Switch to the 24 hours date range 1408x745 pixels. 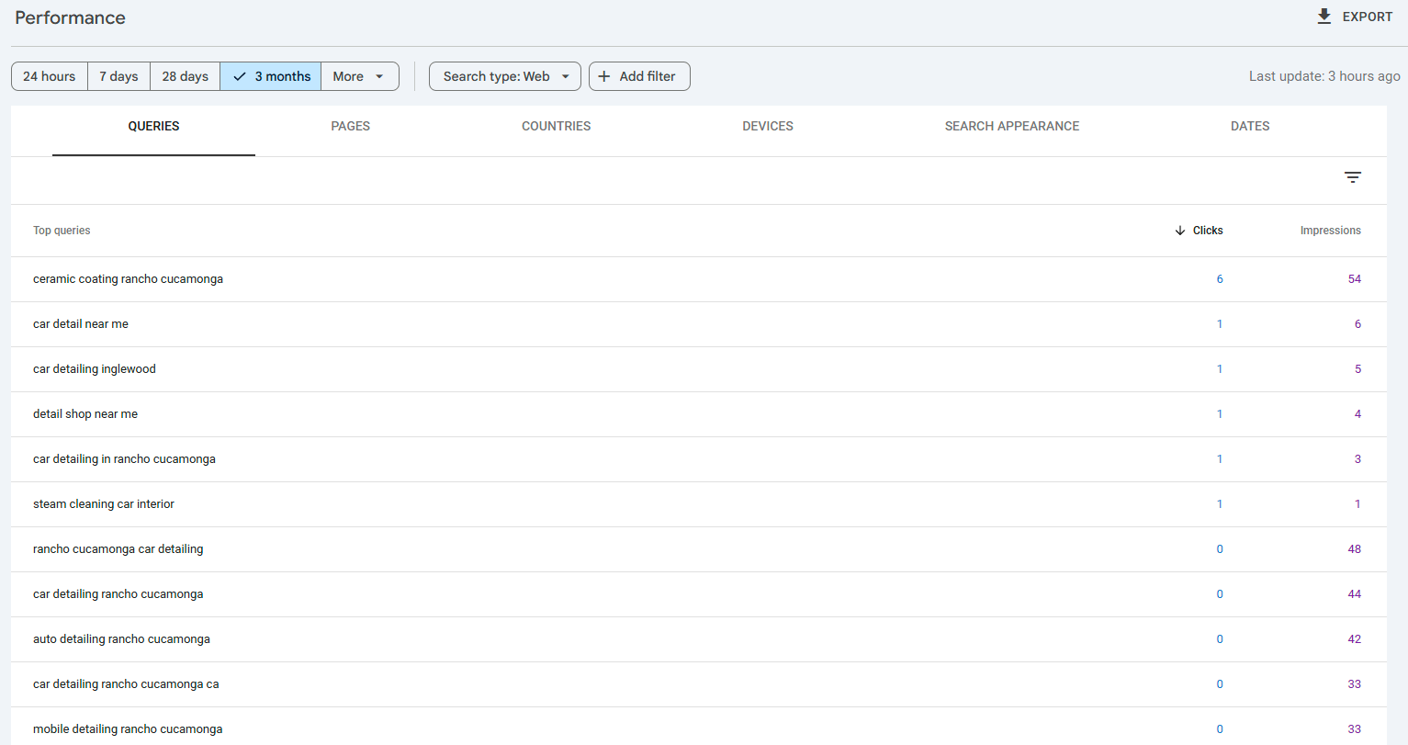(x=49, y=76)
